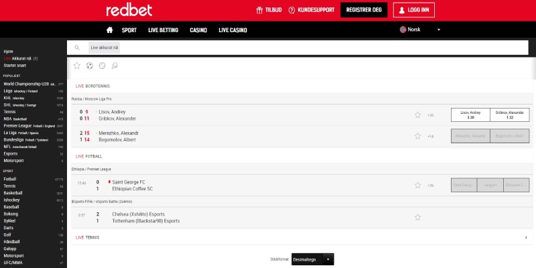Favorite the Saint George FC match star
536x268 pixels.
point(417,186)
